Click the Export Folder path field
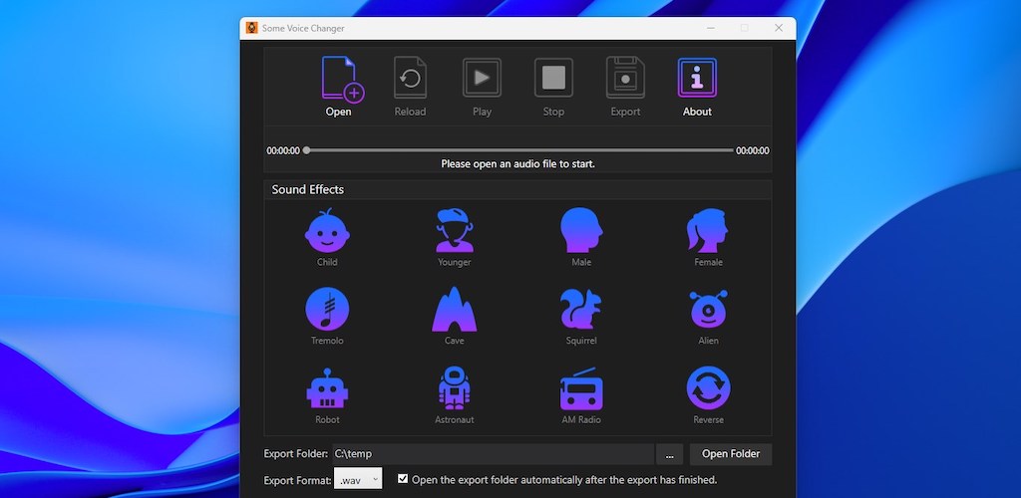The width and height of the screenshot is (1021, 498). (x=492, y=454)
